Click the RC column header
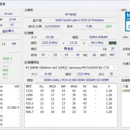 [85, 87]
